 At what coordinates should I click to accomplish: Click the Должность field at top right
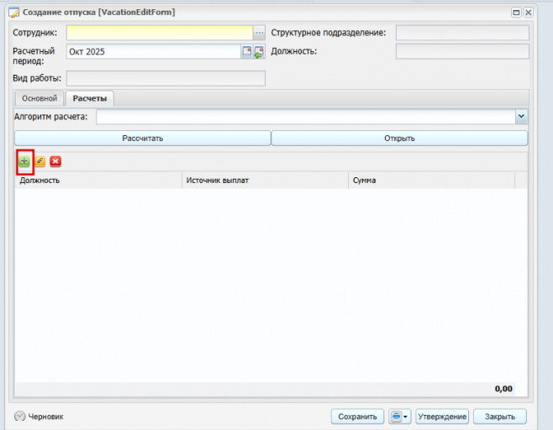[462, 51]
